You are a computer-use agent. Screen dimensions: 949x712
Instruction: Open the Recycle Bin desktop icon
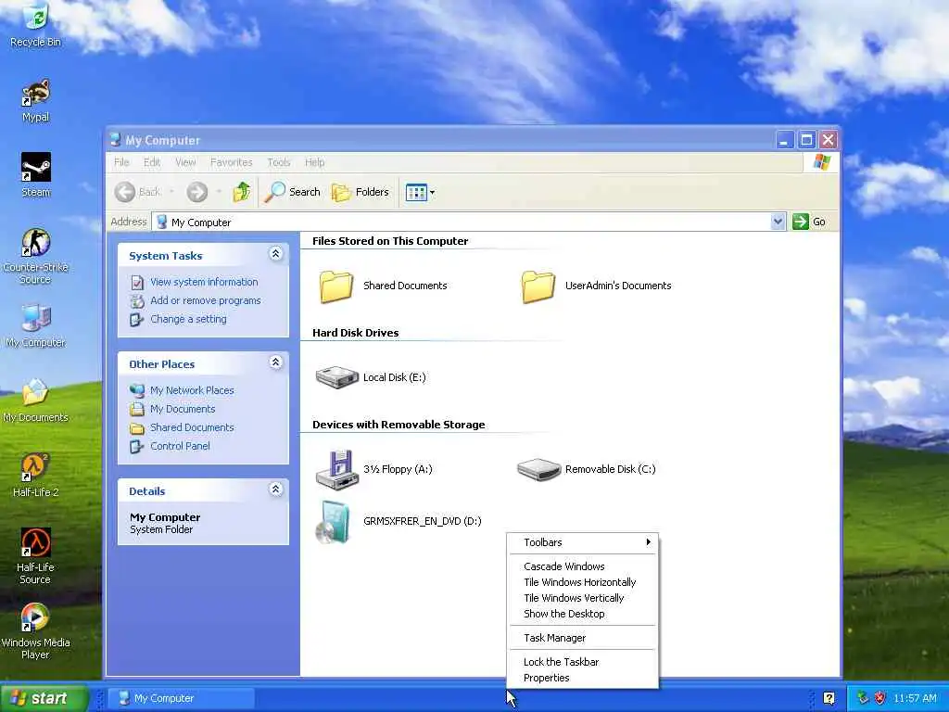click(35, 25)
